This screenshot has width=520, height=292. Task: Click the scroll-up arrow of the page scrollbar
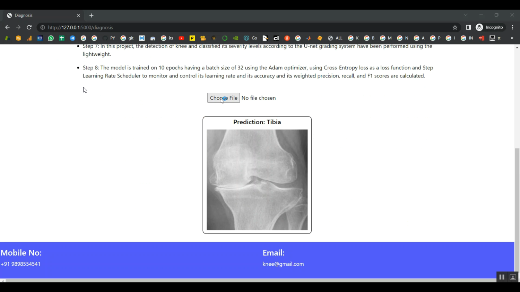pos(517,47)
